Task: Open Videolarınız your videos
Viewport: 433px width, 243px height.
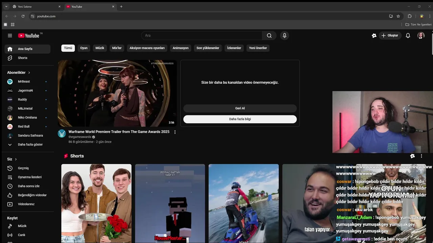Action: pyautogui.click(x=27, y=204)
